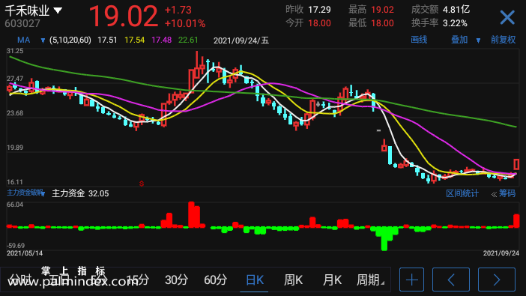Screen dimensions: 526x296
Task: Click the last red limit-up candlestick
Action: [x=516, y=164]
